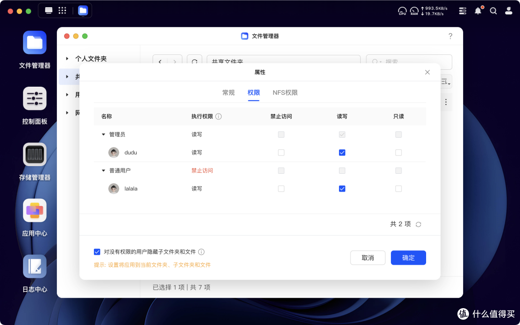Click the File Manager icon in the top bar
Screen dimensions: 520x325
tap(83, 11)
